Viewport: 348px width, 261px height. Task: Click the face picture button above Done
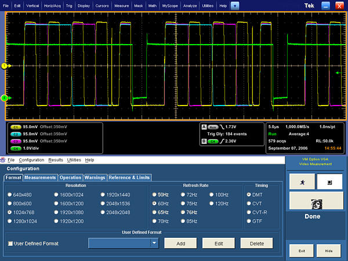pyautogui.click(x=316, y=201)
